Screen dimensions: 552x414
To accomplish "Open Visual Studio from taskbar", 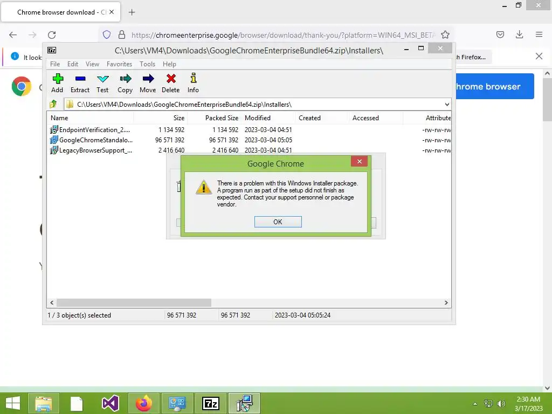I will 110,403.
